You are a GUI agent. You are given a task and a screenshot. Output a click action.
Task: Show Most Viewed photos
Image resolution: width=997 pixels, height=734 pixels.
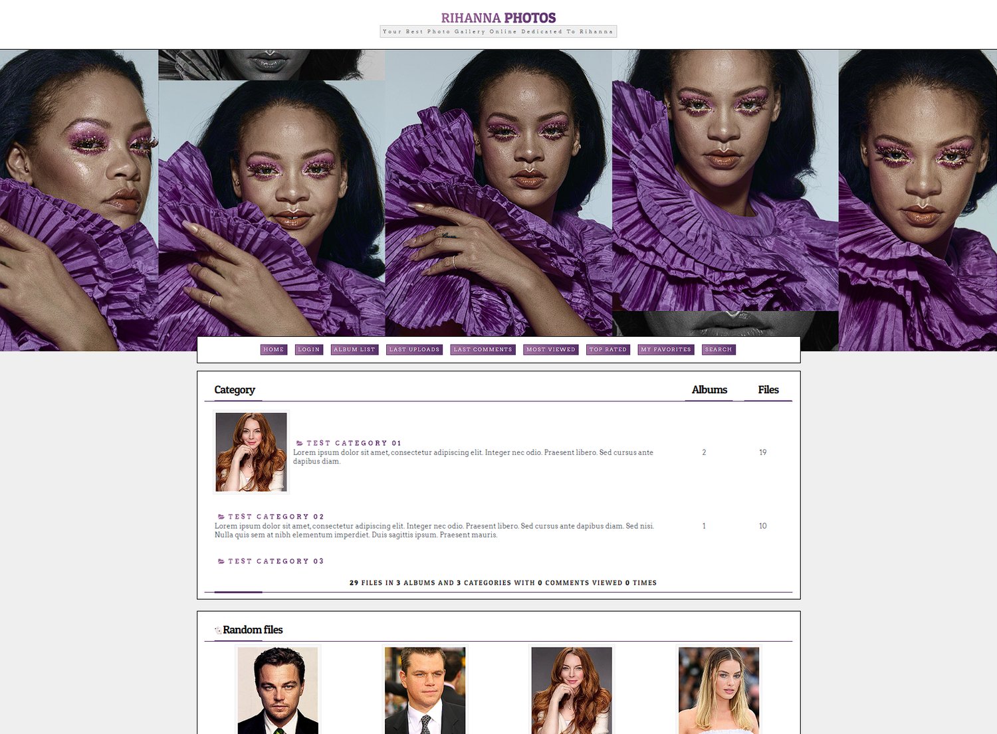551,349
